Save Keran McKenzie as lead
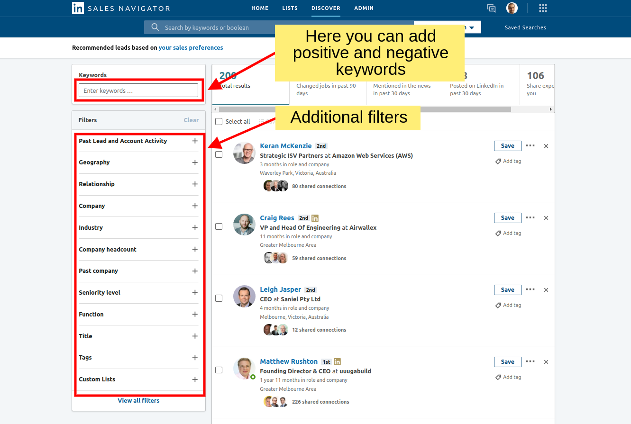 [x=507, y=146]
